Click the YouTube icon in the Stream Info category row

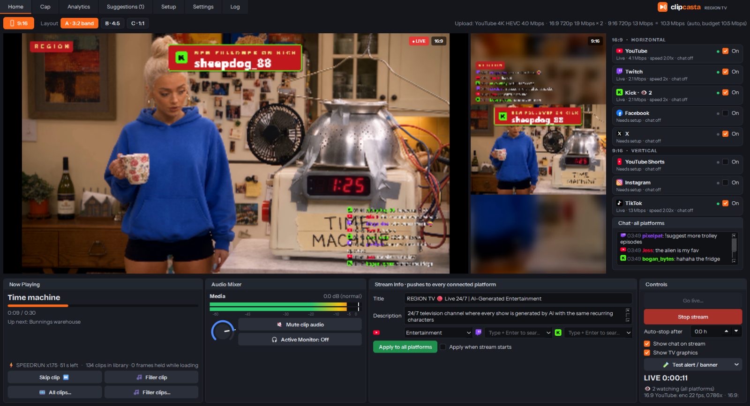click(376, 332)
